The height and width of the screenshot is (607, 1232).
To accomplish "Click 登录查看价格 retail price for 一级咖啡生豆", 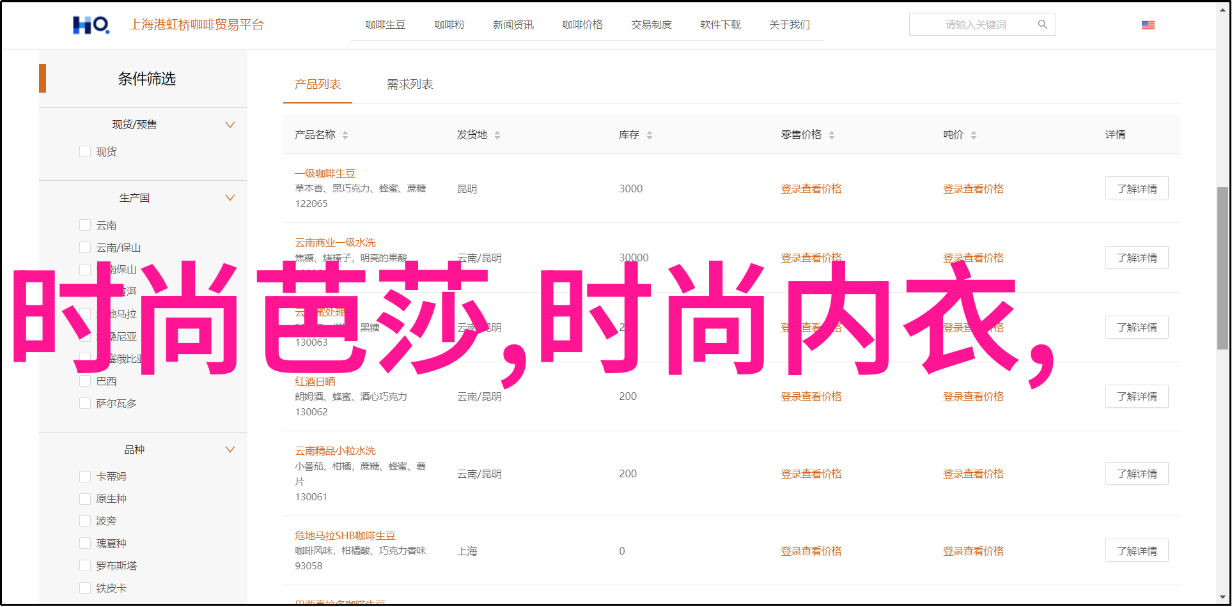I will (x=811, y=188).
